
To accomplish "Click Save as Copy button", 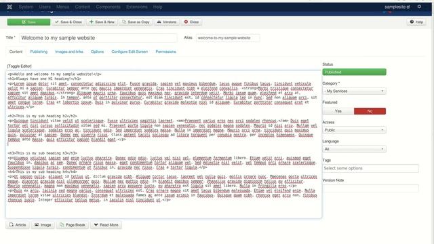I will 136,22.
